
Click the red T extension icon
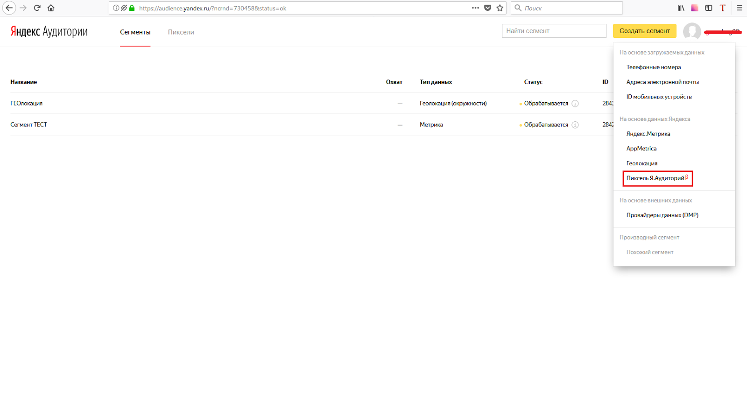click(723, 8)
